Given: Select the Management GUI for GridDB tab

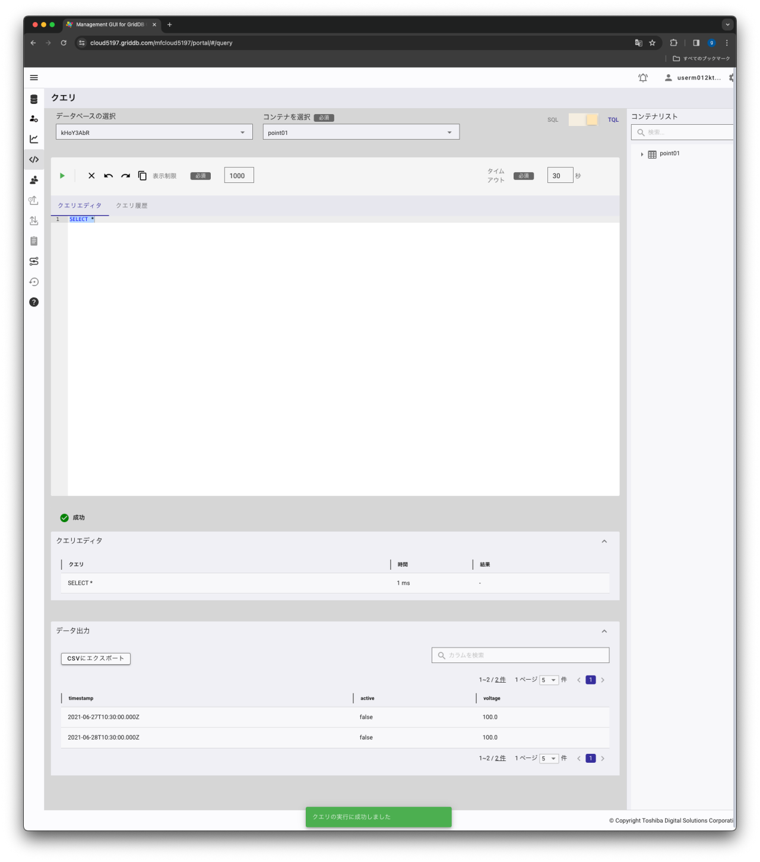Looking at the screenshot, I should coord(110,24).
